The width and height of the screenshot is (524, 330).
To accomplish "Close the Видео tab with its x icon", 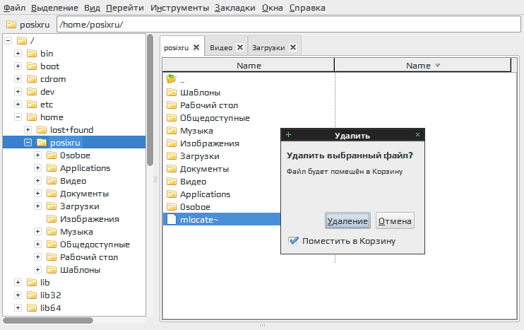I will click(x=240, y=47).
